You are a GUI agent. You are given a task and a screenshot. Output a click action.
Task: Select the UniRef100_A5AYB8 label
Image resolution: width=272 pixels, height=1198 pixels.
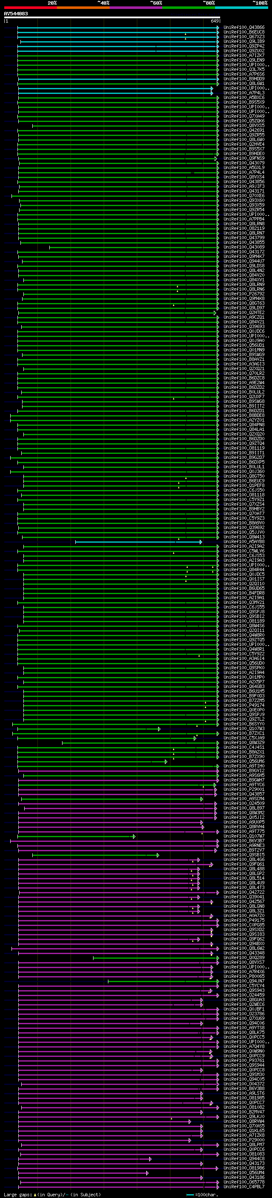pos(244,542)
